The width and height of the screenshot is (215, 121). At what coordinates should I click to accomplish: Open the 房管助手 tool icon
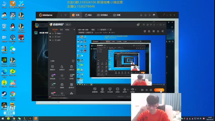(x=62, y=68)
